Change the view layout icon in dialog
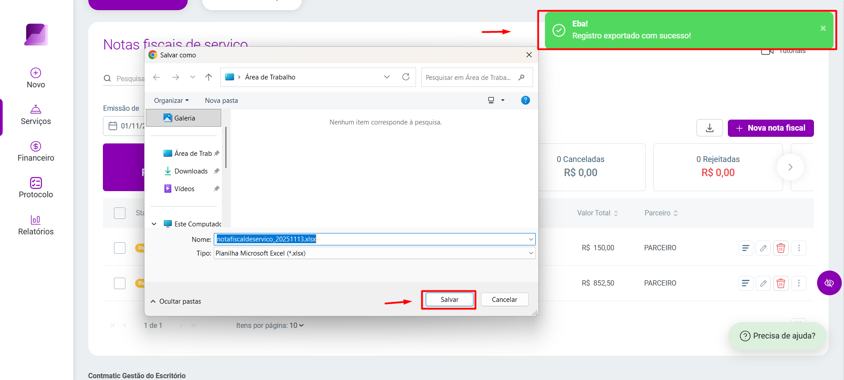This screenshot has width=844, height=380. [x=491, y=100]
